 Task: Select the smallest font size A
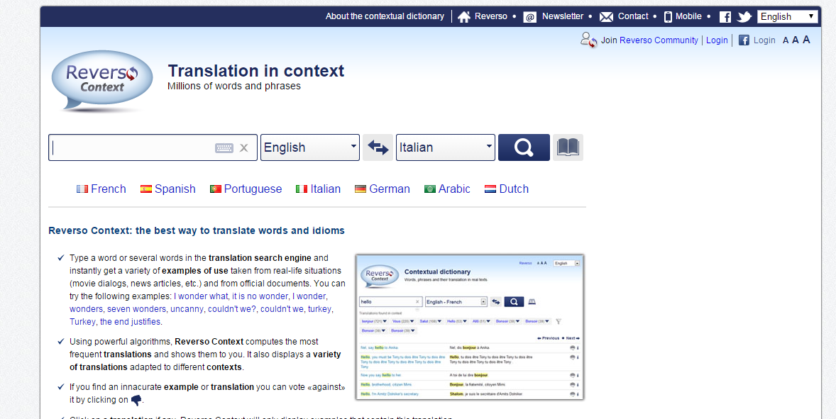click(x=786, y=40)
